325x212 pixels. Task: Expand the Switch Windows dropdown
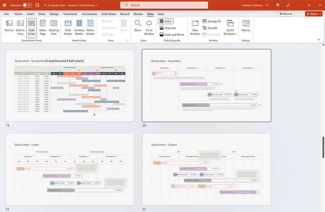click(230, 27)
